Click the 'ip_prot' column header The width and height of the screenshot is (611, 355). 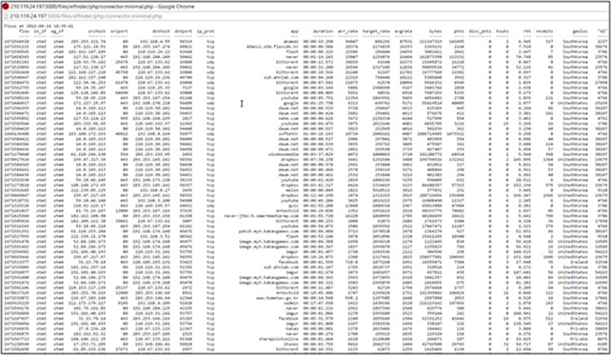(x=206, y=31)
